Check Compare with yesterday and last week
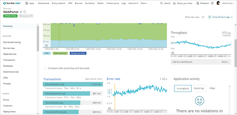The image size is (237, 115). coord(45,68)
